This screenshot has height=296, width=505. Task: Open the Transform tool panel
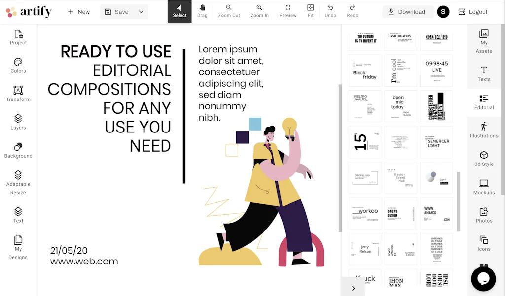point(18,94)
